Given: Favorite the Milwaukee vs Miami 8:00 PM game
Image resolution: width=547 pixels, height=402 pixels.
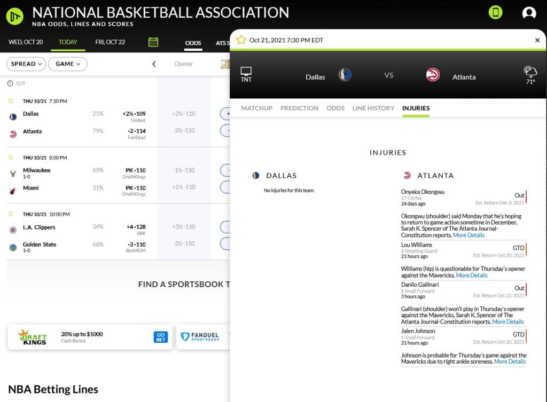Looking at the screenshot, I should [x=11, y=157].
